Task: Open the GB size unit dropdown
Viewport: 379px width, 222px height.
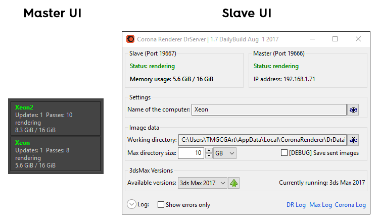Action: point(225,153)
